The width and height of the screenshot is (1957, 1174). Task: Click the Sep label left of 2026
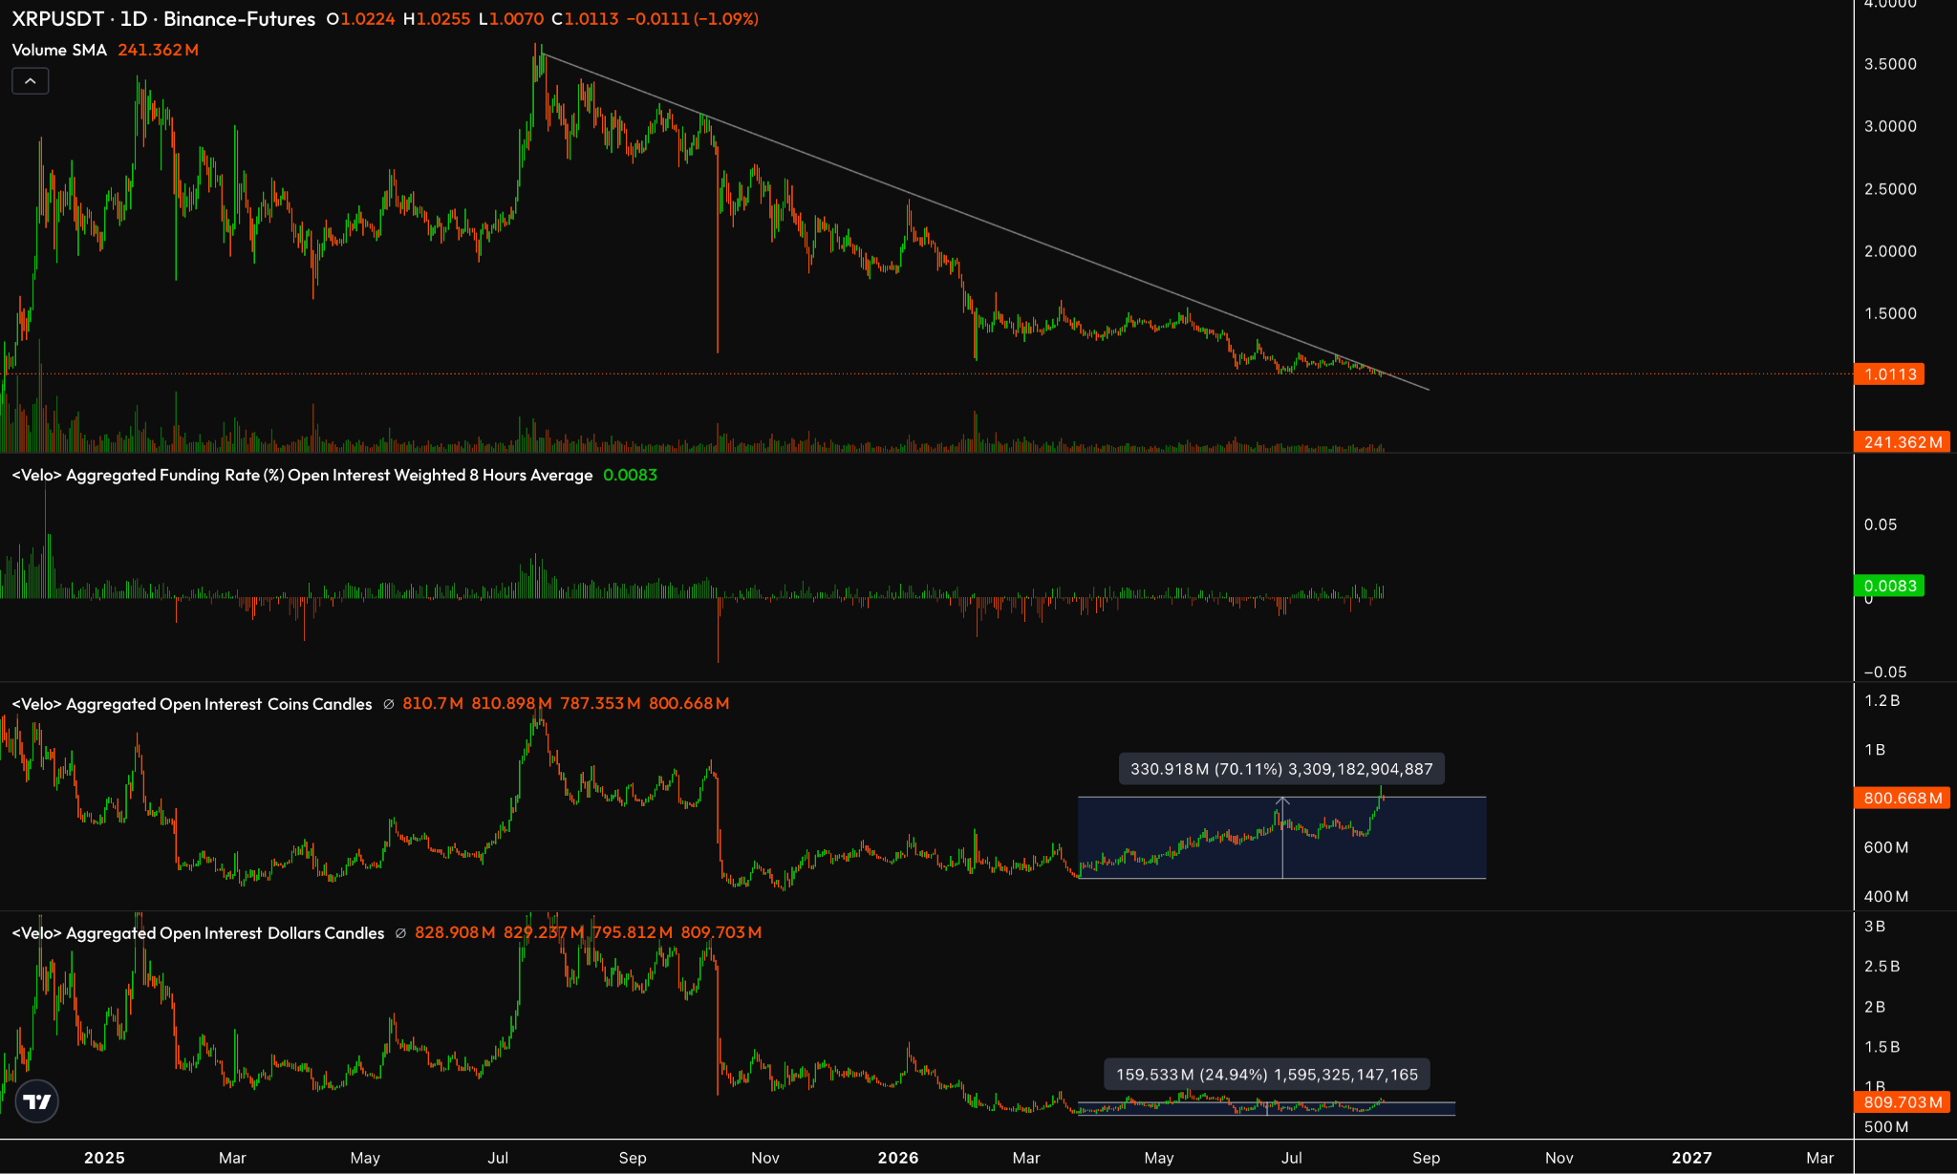[633, 1158]
